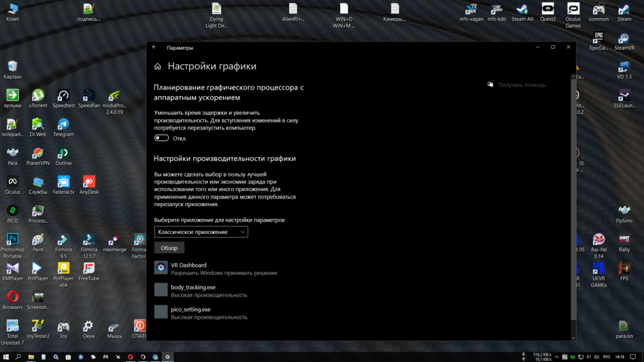Open Filmora 9.5 desktop icon
Viewport: 644px width, 362px height.
pos(63,245)
